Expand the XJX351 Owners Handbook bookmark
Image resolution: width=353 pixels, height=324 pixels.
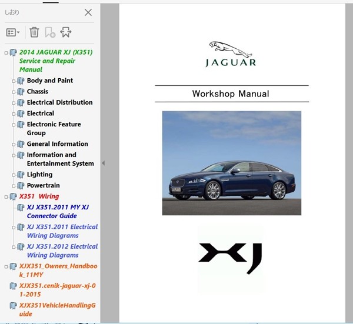click(x=6, y=267)
